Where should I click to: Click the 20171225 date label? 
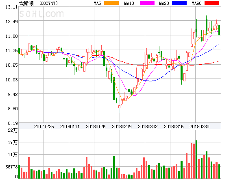pos(44,127)
